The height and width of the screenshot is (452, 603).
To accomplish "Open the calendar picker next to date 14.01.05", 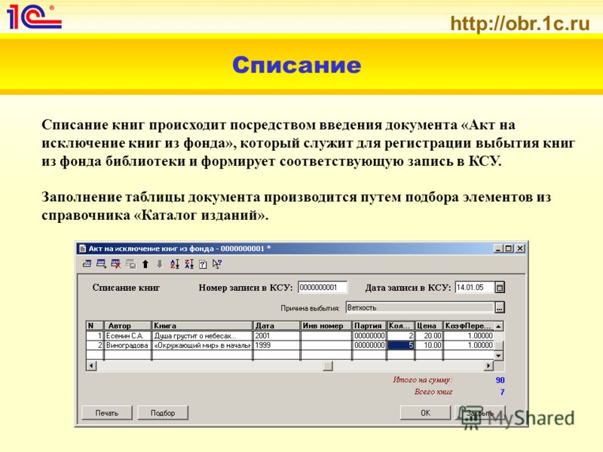I will (500, 287).
